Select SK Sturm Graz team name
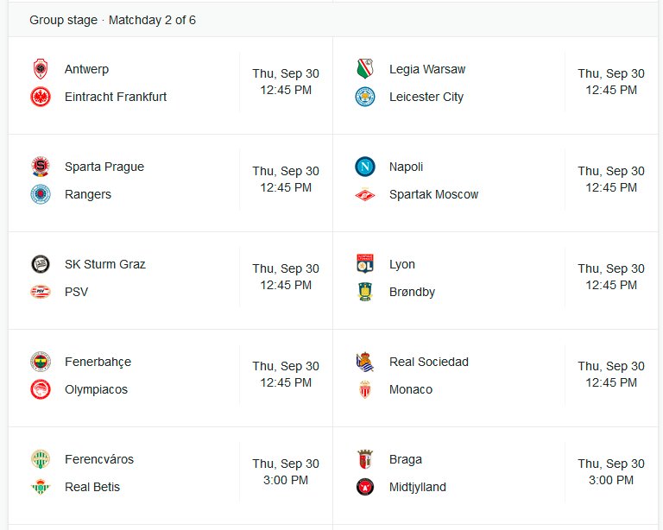 point(105,264)
